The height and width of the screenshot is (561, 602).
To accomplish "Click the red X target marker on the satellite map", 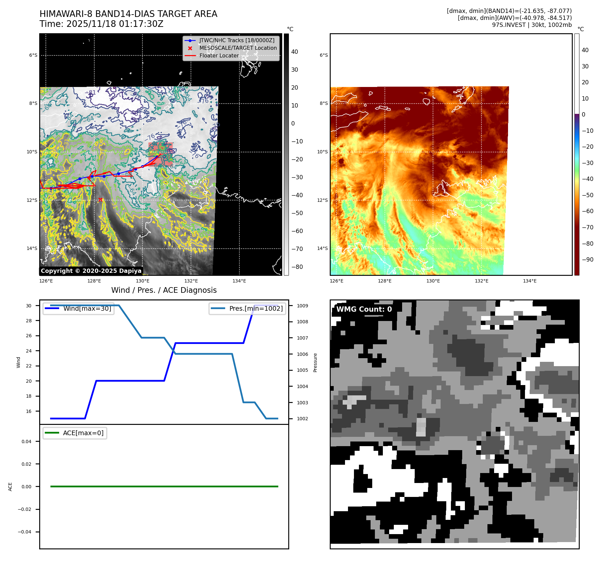I will (100, 200).
